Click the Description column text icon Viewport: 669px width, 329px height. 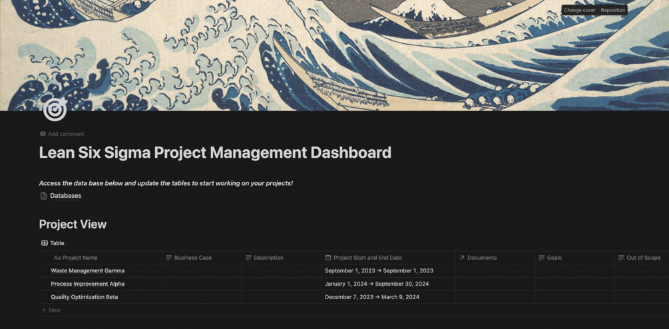(248, 258)
